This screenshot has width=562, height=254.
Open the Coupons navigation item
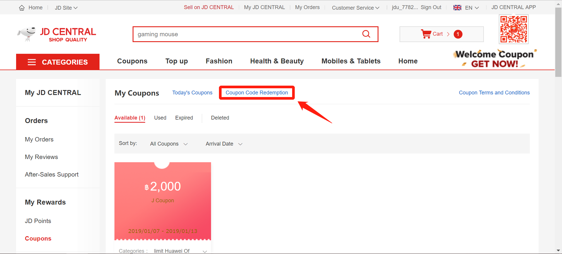click(132, 61)
